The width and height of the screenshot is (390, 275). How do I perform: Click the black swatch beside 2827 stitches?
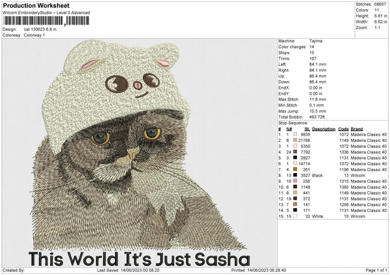click(295, 158)
